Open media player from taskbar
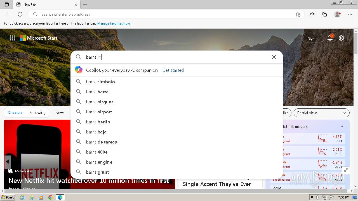 coord(41,197)
